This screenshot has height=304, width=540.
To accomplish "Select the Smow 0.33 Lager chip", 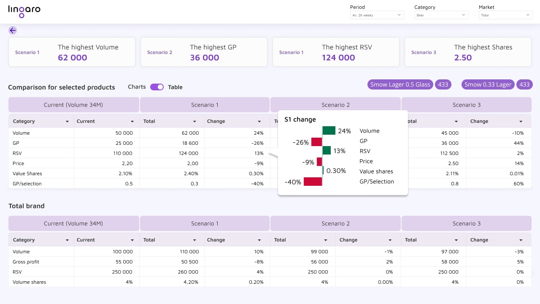I will 488,84.
